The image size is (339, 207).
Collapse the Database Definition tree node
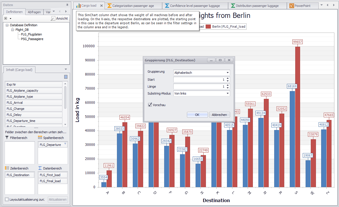click(x=7, y=25)
